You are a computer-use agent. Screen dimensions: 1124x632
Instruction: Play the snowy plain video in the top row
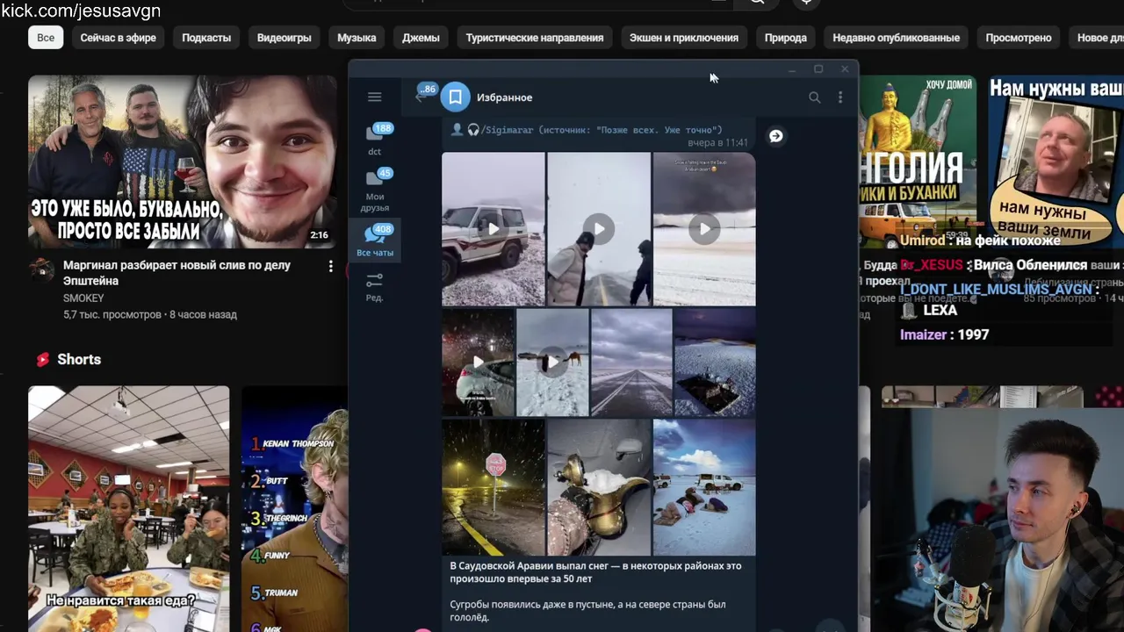point(704,229)
